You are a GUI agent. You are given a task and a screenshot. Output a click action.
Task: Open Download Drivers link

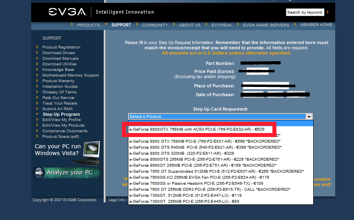tap(58, 52)
